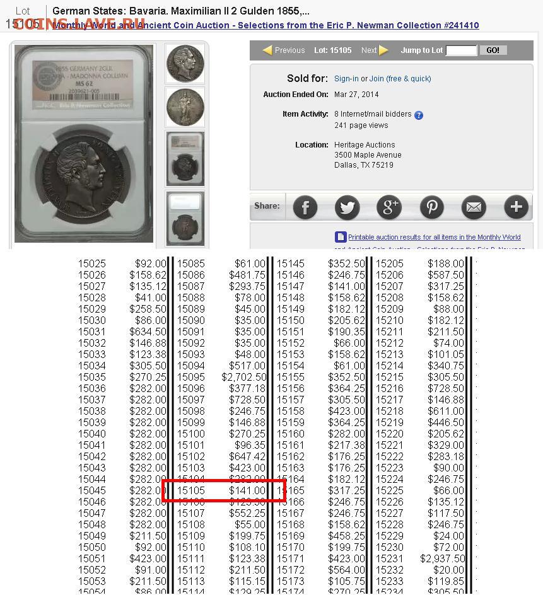This screenshot has width=543, height=595.
Task: Open the Sign-in link
Action: [346, 79]
